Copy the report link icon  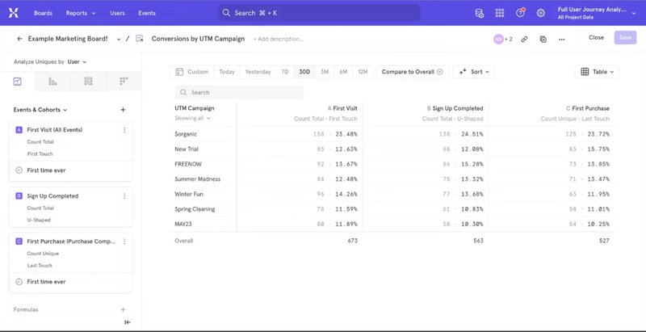[x=524, y=39]
